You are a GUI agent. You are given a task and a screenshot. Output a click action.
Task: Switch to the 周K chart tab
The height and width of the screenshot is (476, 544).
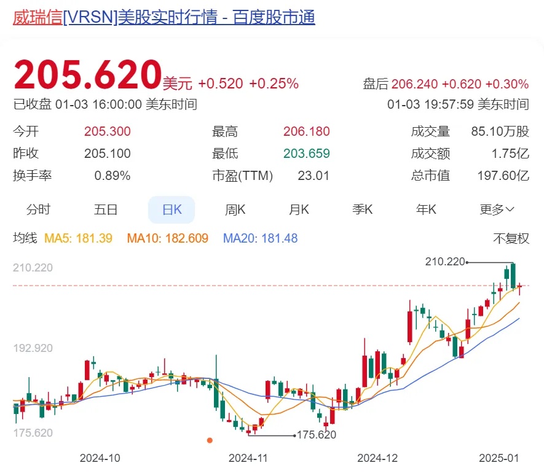pyautogui.click(x=235, y=209)
